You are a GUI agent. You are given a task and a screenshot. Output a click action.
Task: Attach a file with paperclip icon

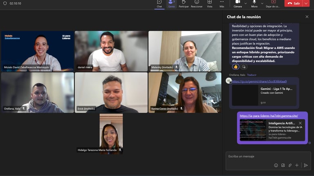click(x=290, y=165)
